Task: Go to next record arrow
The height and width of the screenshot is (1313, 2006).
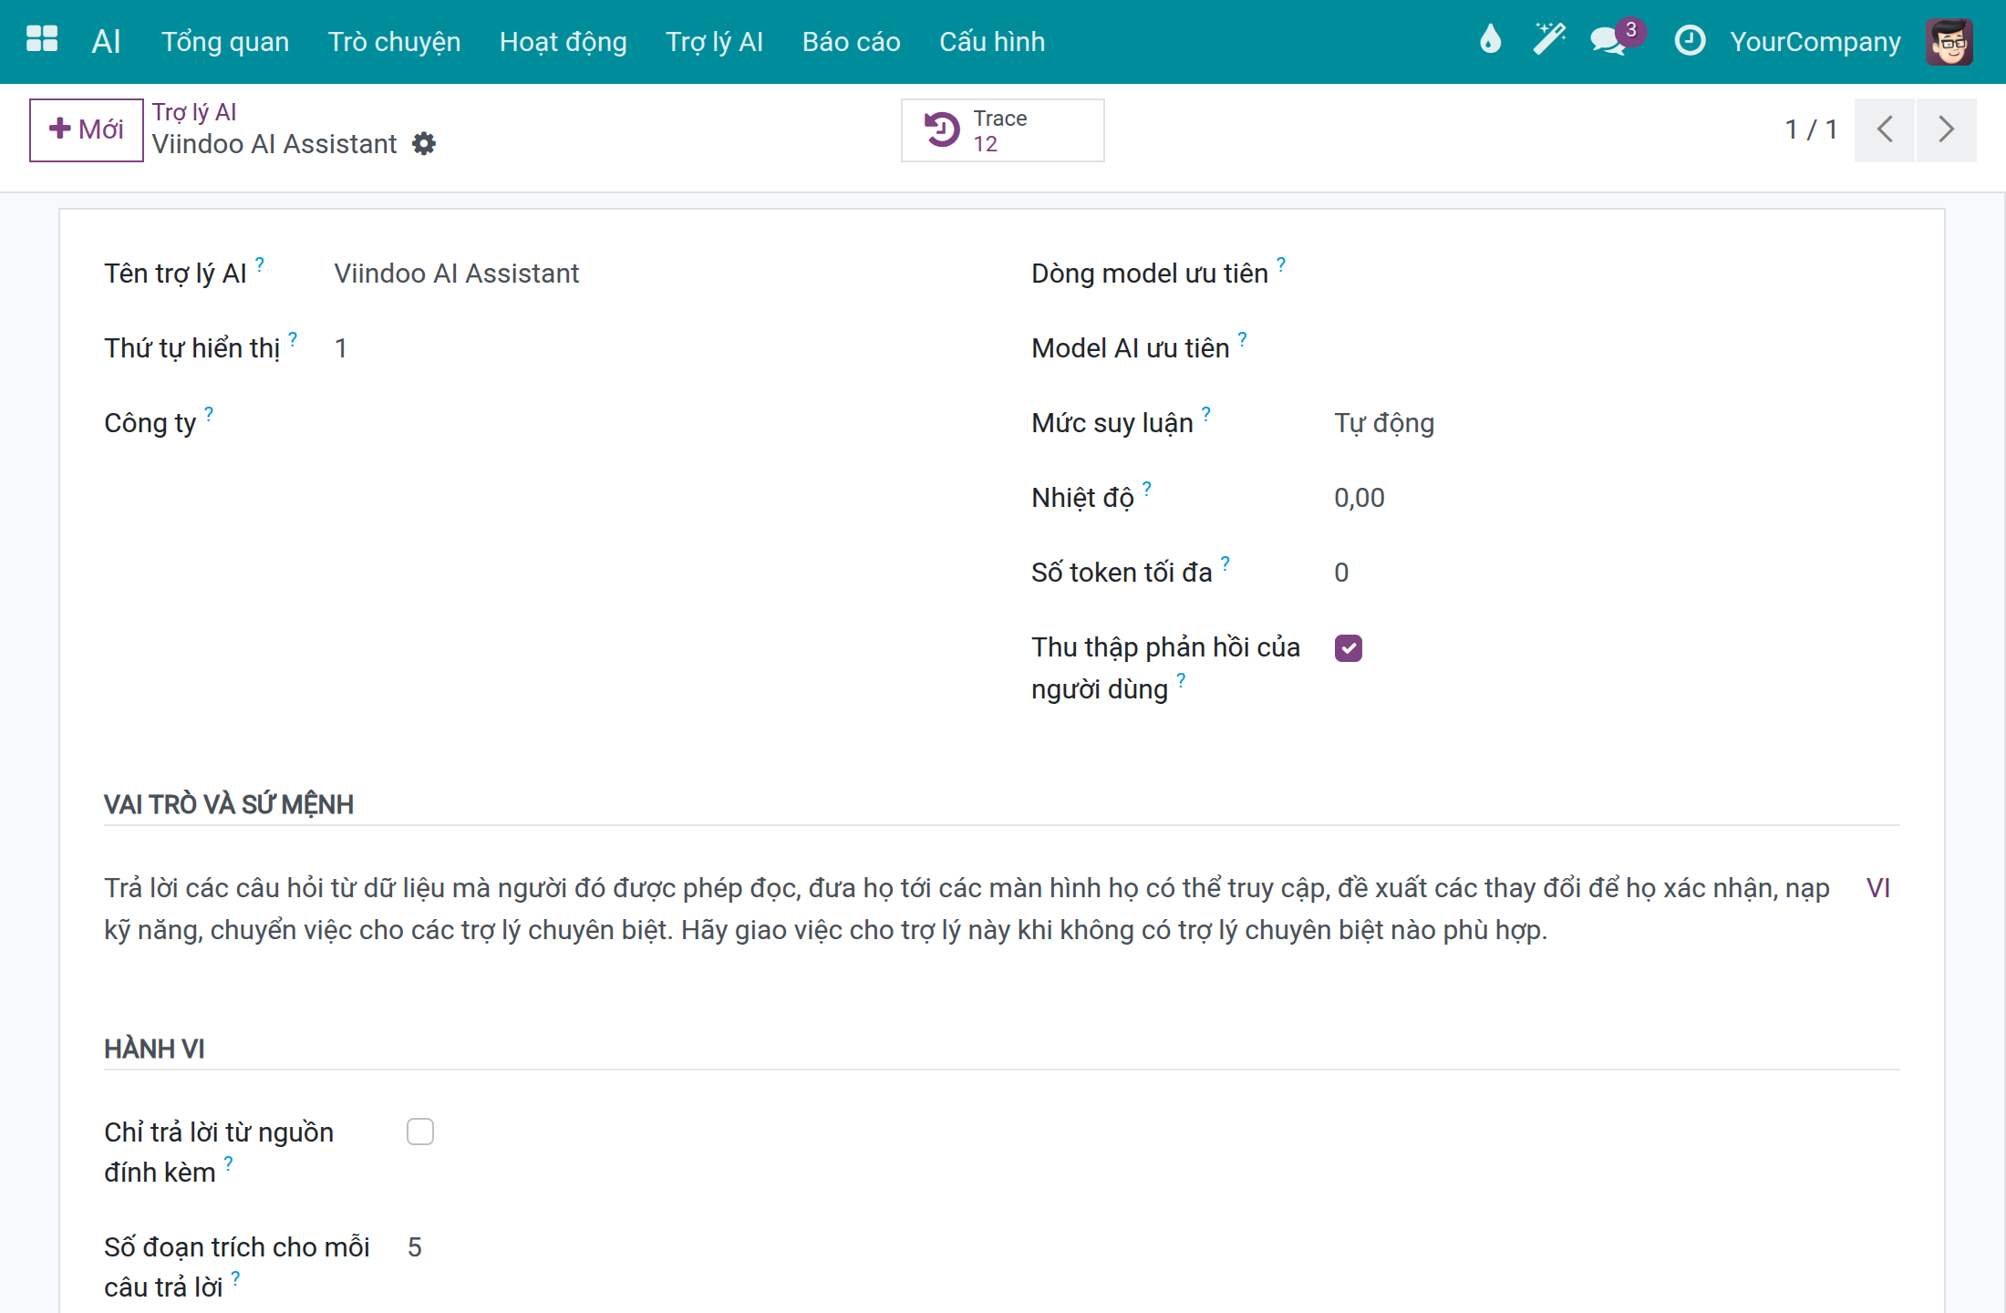Action: point(1947,129)
